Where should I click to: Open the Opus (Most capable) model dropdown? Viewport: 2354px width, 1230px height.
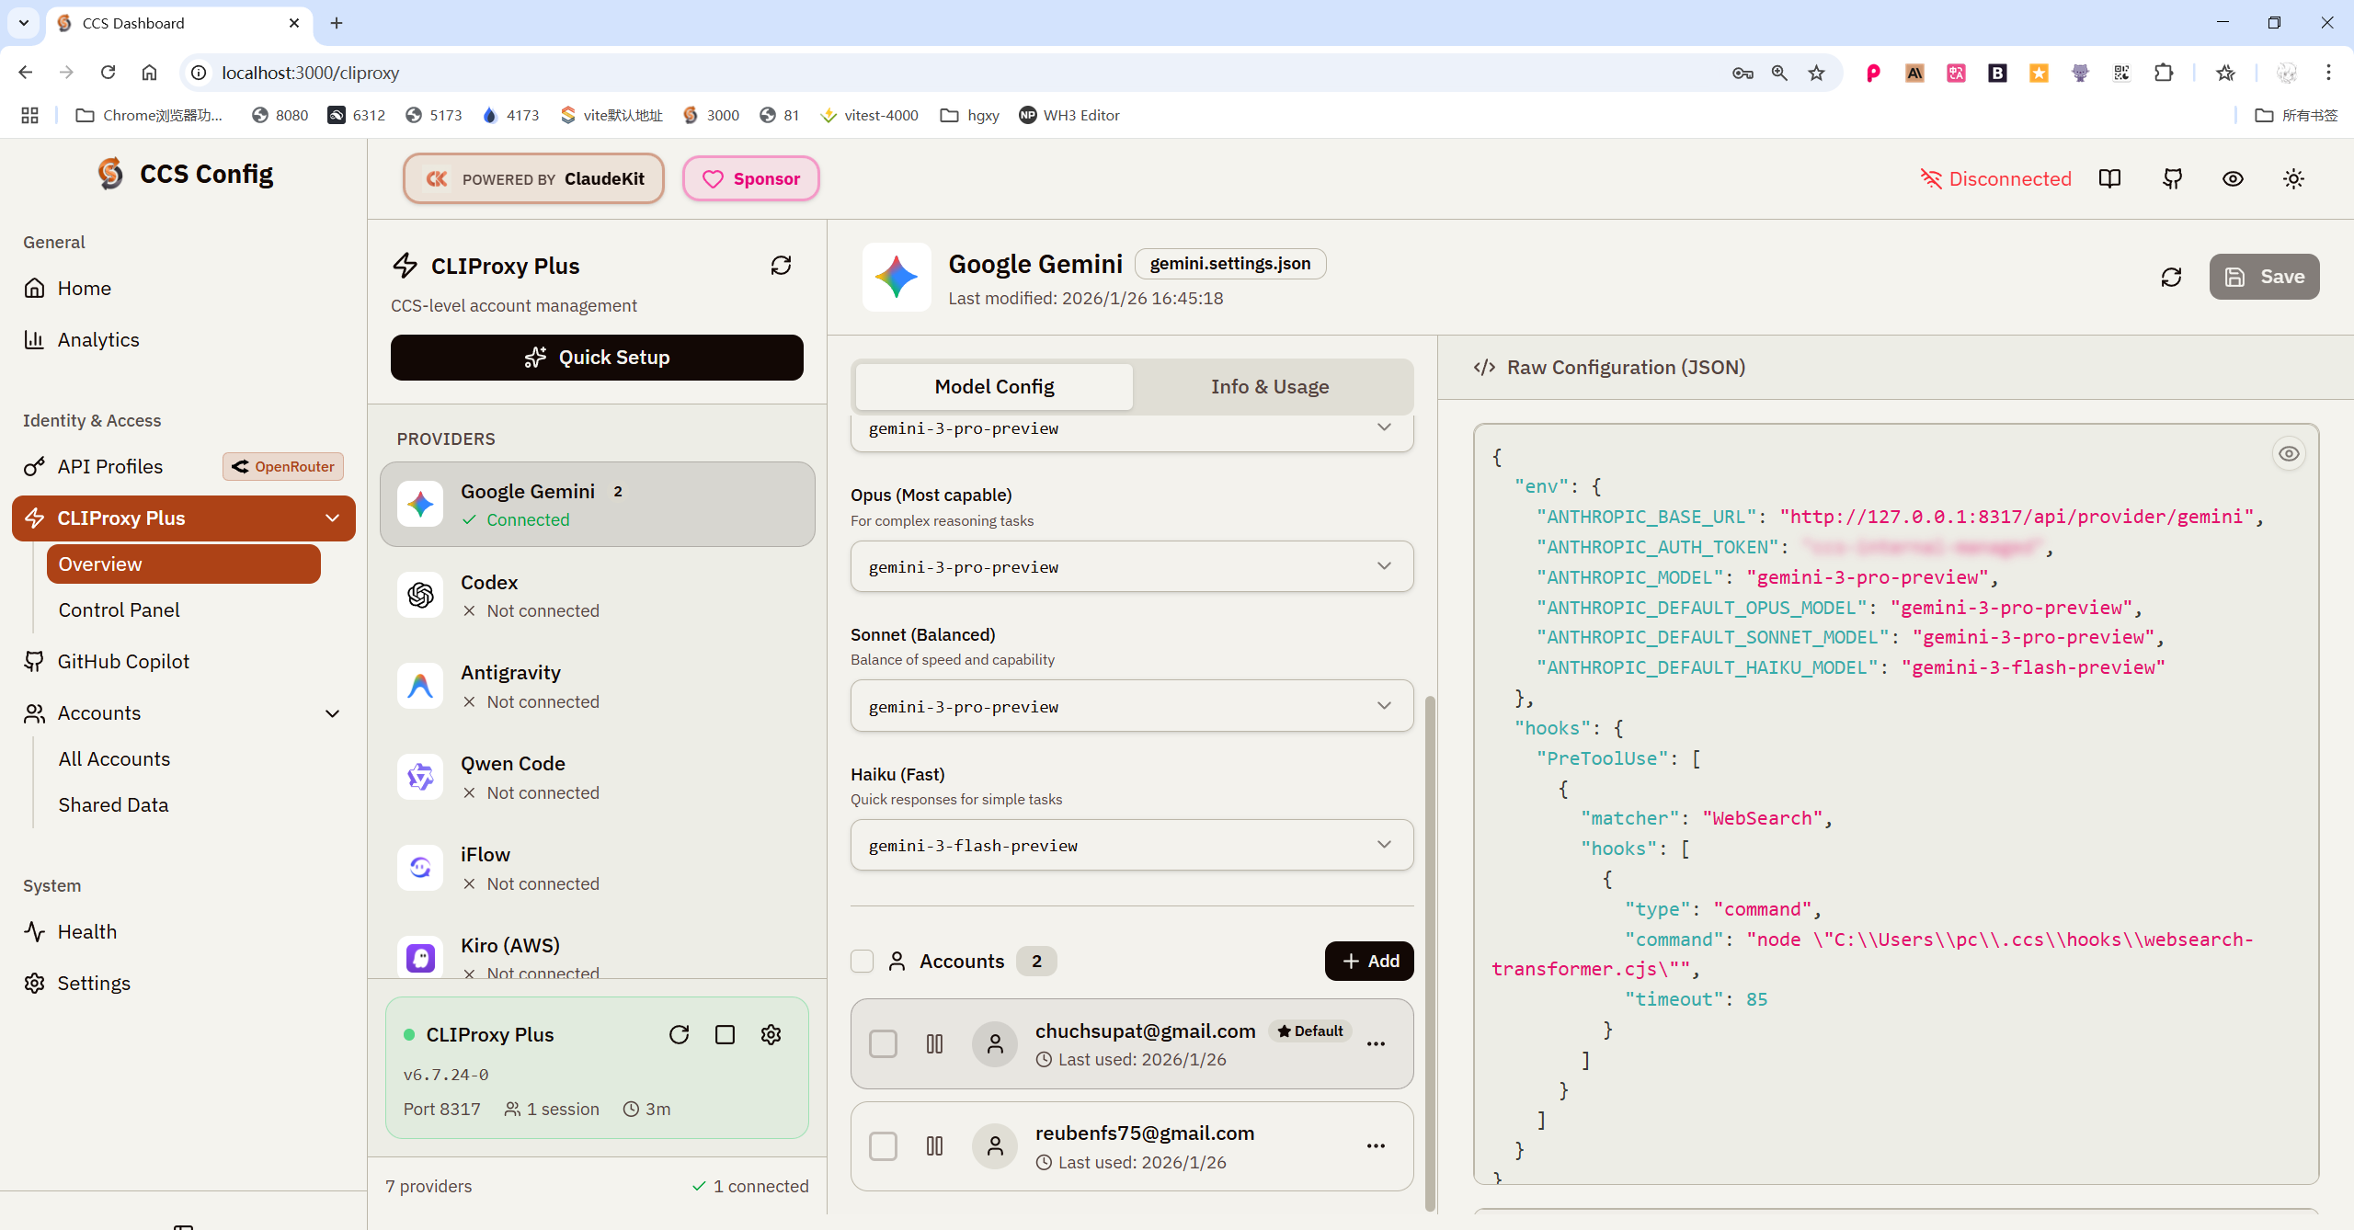tap(1131, 566)
